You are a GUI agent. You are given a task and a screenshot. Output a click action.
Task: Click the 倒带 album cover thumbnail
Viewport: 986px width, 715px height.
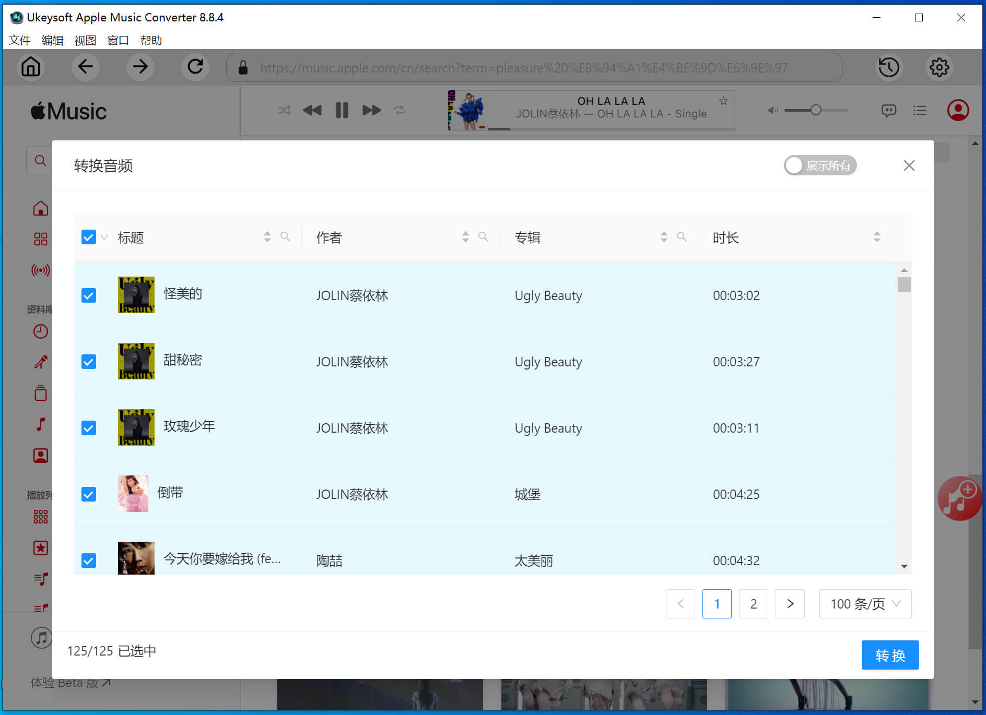point(133,494)
